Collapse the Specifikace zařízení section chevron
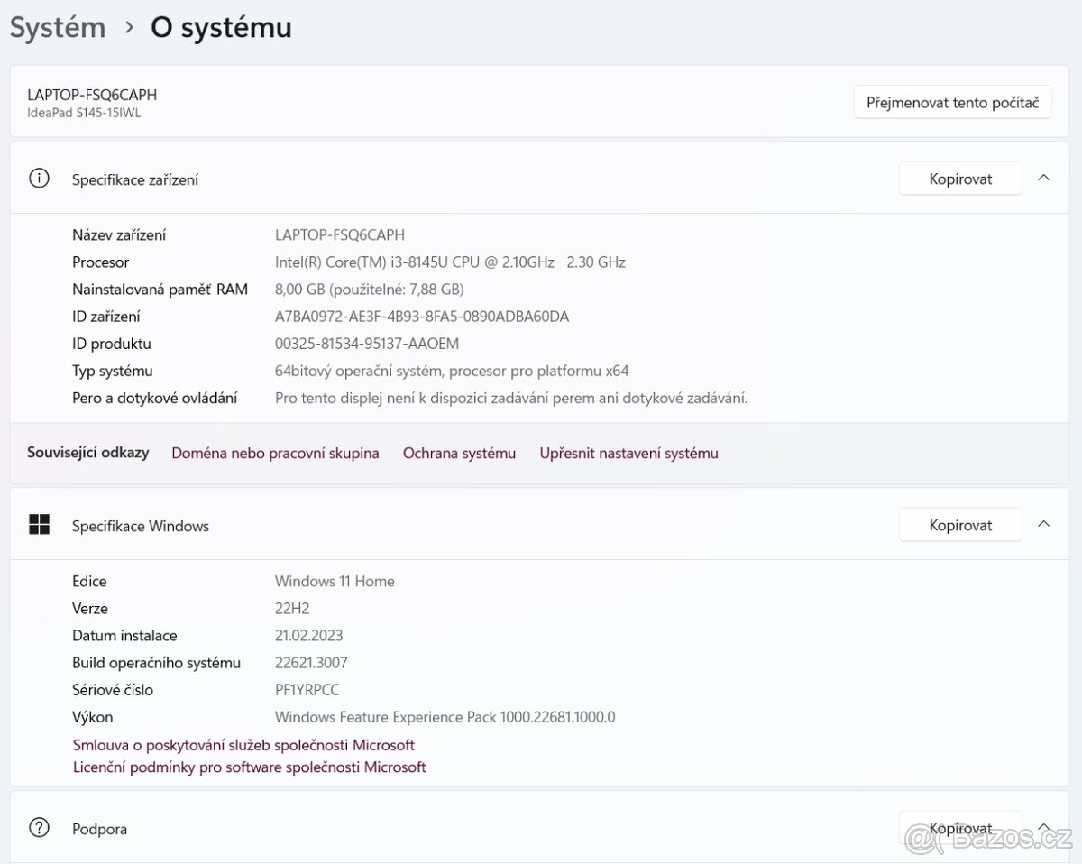Viewport: 1082px width, 864px height. pyautogui.click(x=1043, y=178)
